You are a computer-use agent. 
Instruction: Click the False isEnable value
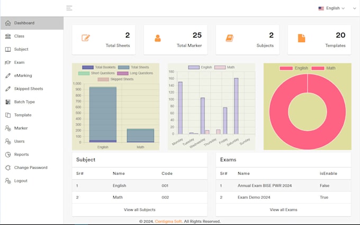(325, 185)
